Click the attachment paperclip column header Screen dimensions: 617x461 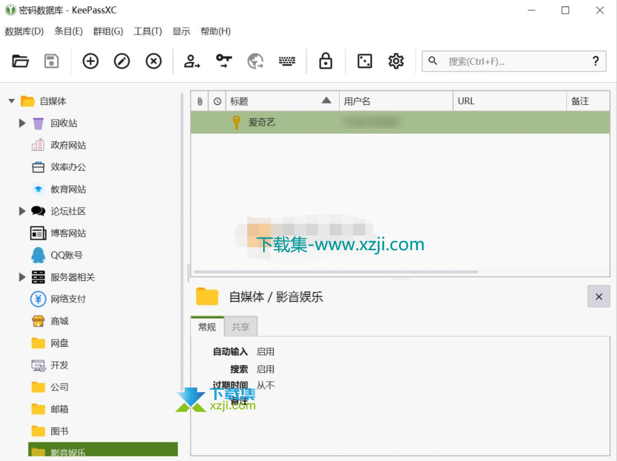200,101
